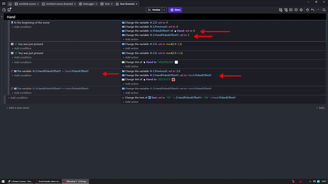Screen dimensions: 328x184
Task: Switch to the Untitled scene tab
Action: 25,4
